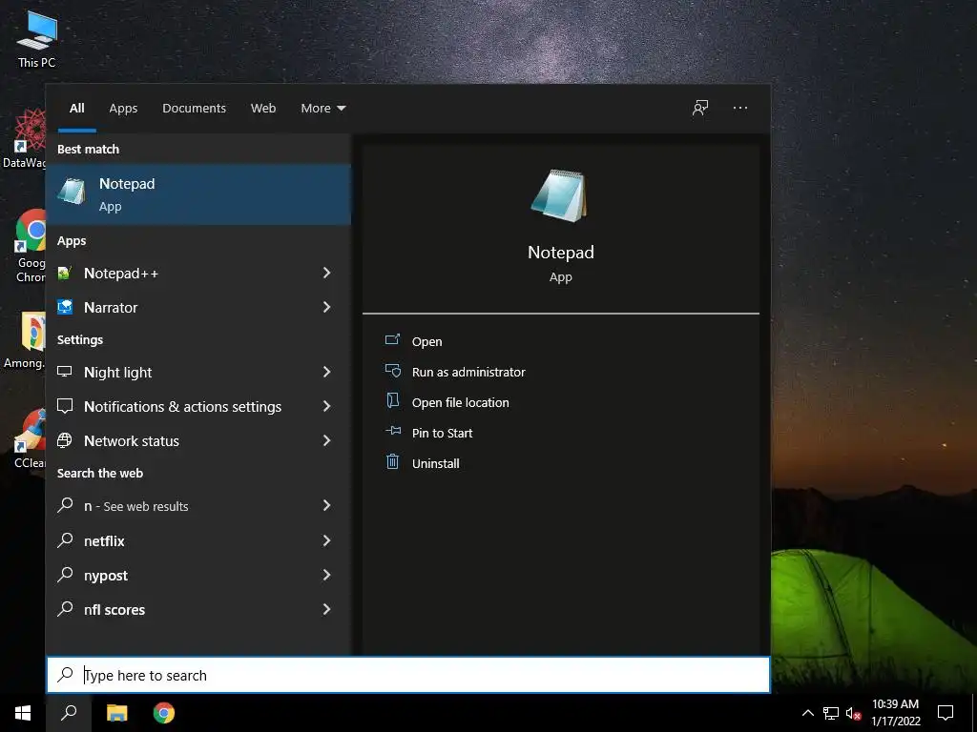977x732 pixels.
Task: Choose Open in Notepad actions
Action: [426, 342]
